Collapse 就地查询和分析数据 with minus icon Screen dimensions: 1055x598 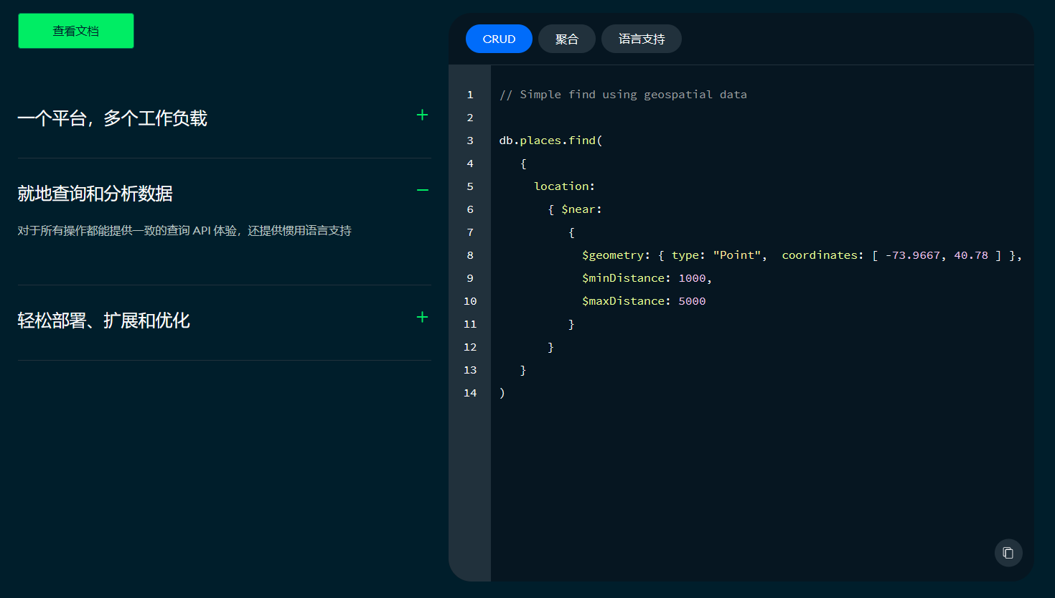[422, 190]
